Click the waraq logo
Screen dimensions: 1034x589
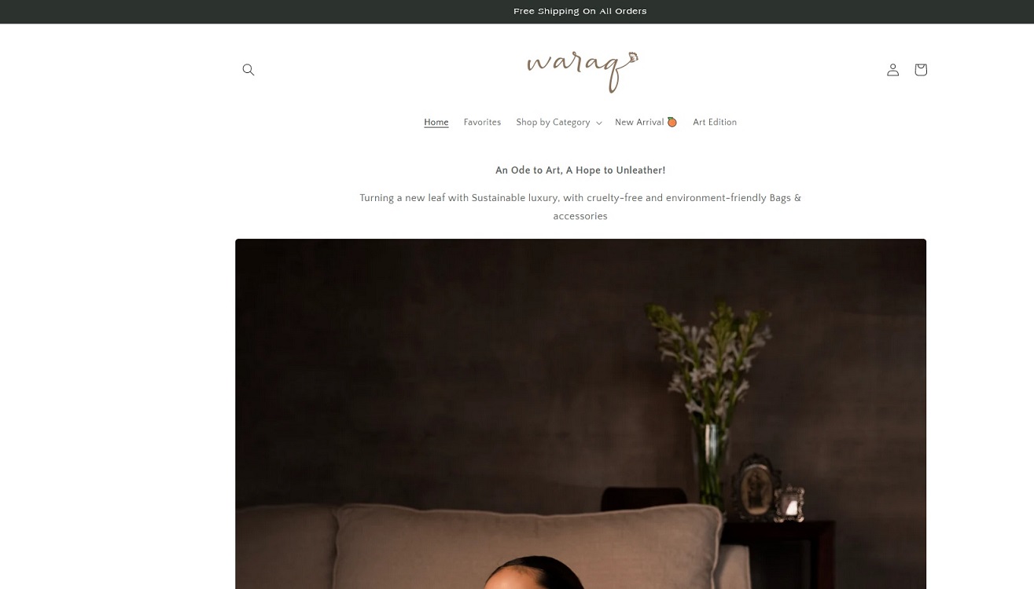point(582,71)
